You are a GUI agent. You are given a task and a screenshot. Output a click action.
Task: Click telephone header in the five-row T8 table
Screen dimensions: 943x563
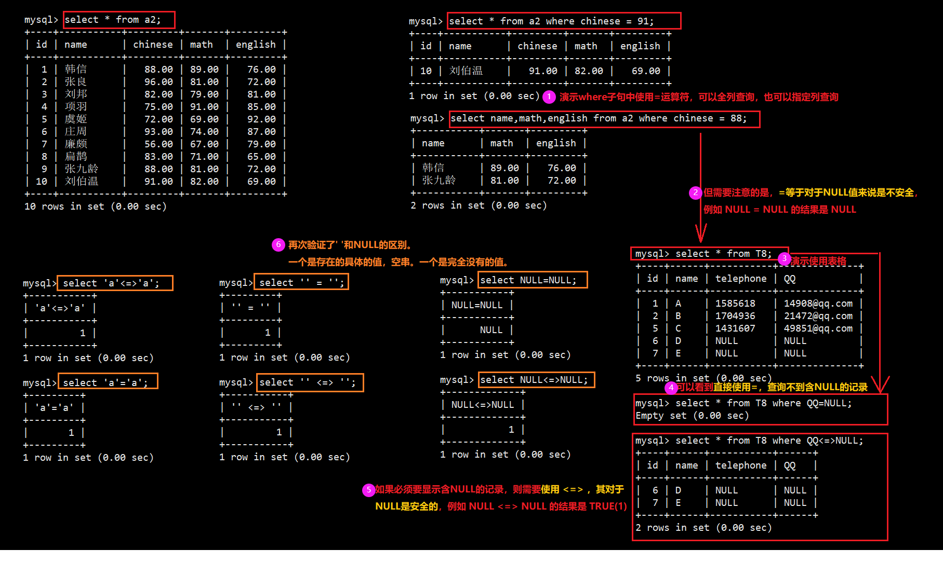pyautogui.click(x=741, y=279)
